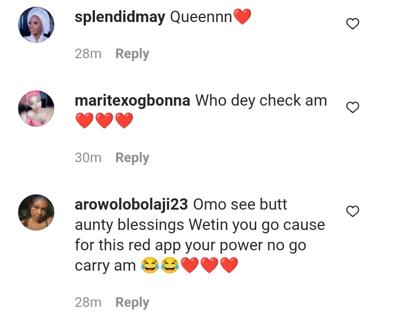Click the 28m timestamp below arowolobolaji23's comment

(88, 302)
